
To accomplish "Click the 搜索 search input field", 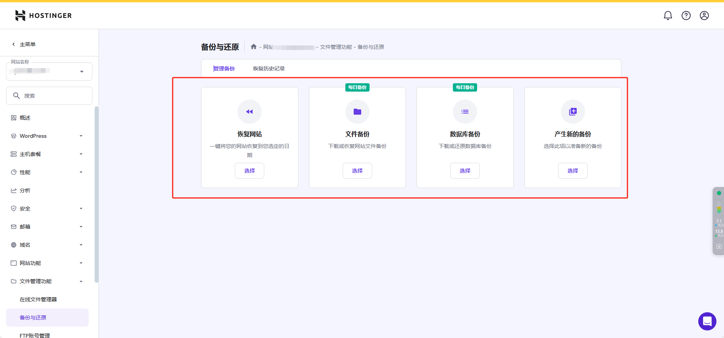I will tap(49, 96).
